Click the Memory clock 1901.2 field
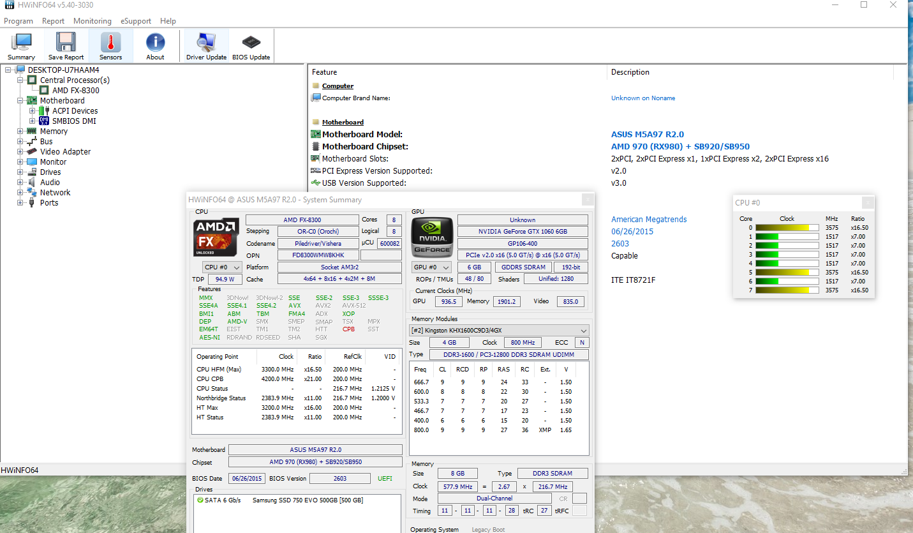The width and height of the screenshot is (913, 533). point(507,302)
